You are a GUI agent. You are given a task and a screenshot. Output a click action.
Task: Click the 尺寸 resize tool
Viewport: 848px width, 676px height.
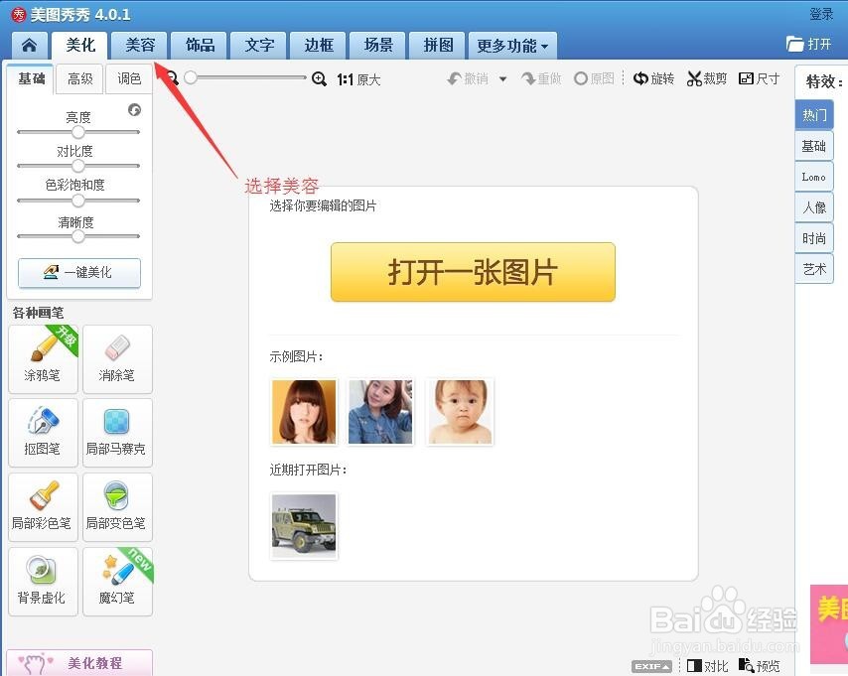coord(759,79)
